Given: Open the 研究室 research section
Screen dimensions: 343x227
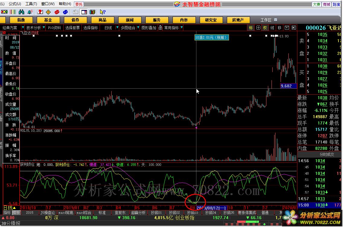Looking at the screenshot, I should click(211, 20).
